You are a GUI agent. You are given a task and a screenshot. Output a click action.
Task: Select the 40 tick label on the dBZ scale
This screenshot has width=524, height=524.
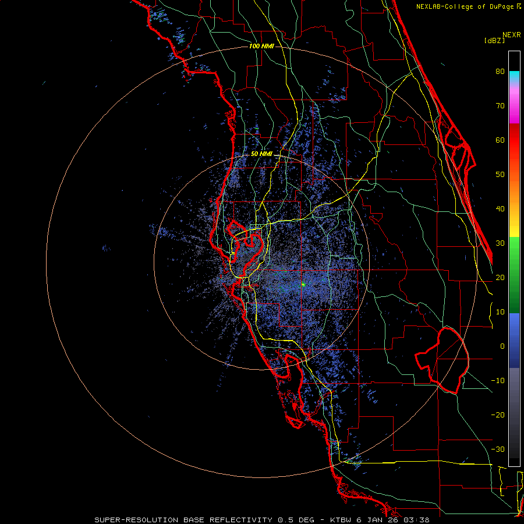[x=500, y=209]
